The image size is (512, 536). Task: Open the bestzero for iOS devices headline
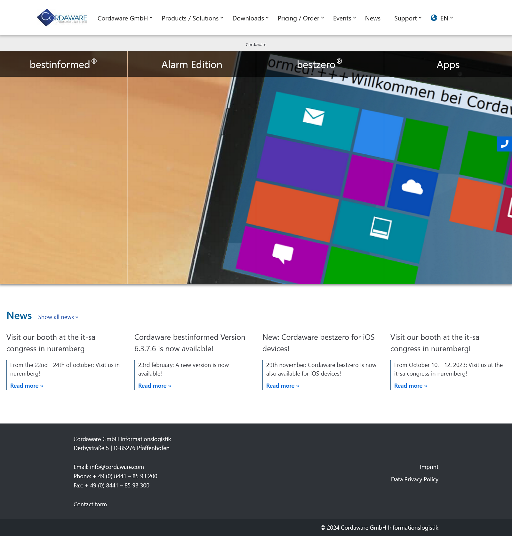[x=318, y=343]
